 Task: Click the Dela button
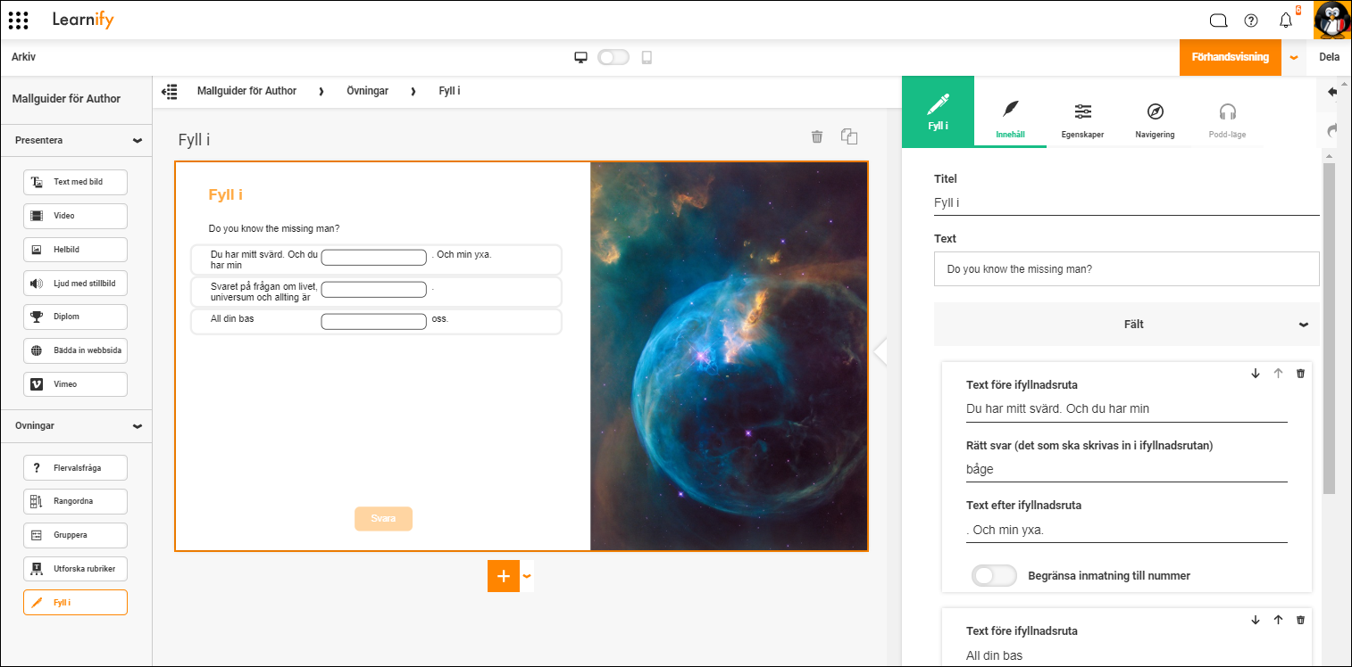[x=1329, y=57]
